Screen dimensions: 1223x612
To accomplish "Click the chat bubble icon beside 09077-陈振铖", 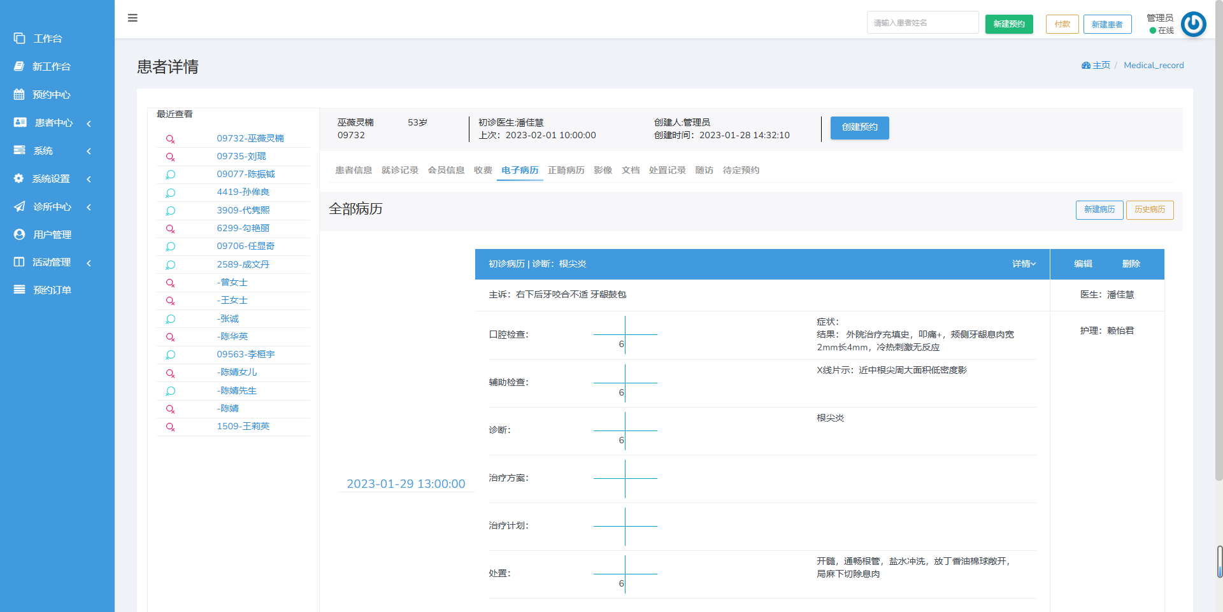I will (x=170, y=174).
